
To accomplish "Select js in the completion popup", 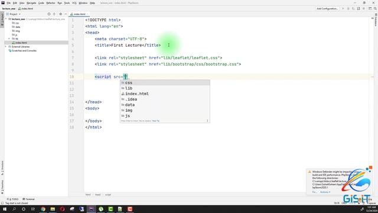I will (x=165, y=116).
